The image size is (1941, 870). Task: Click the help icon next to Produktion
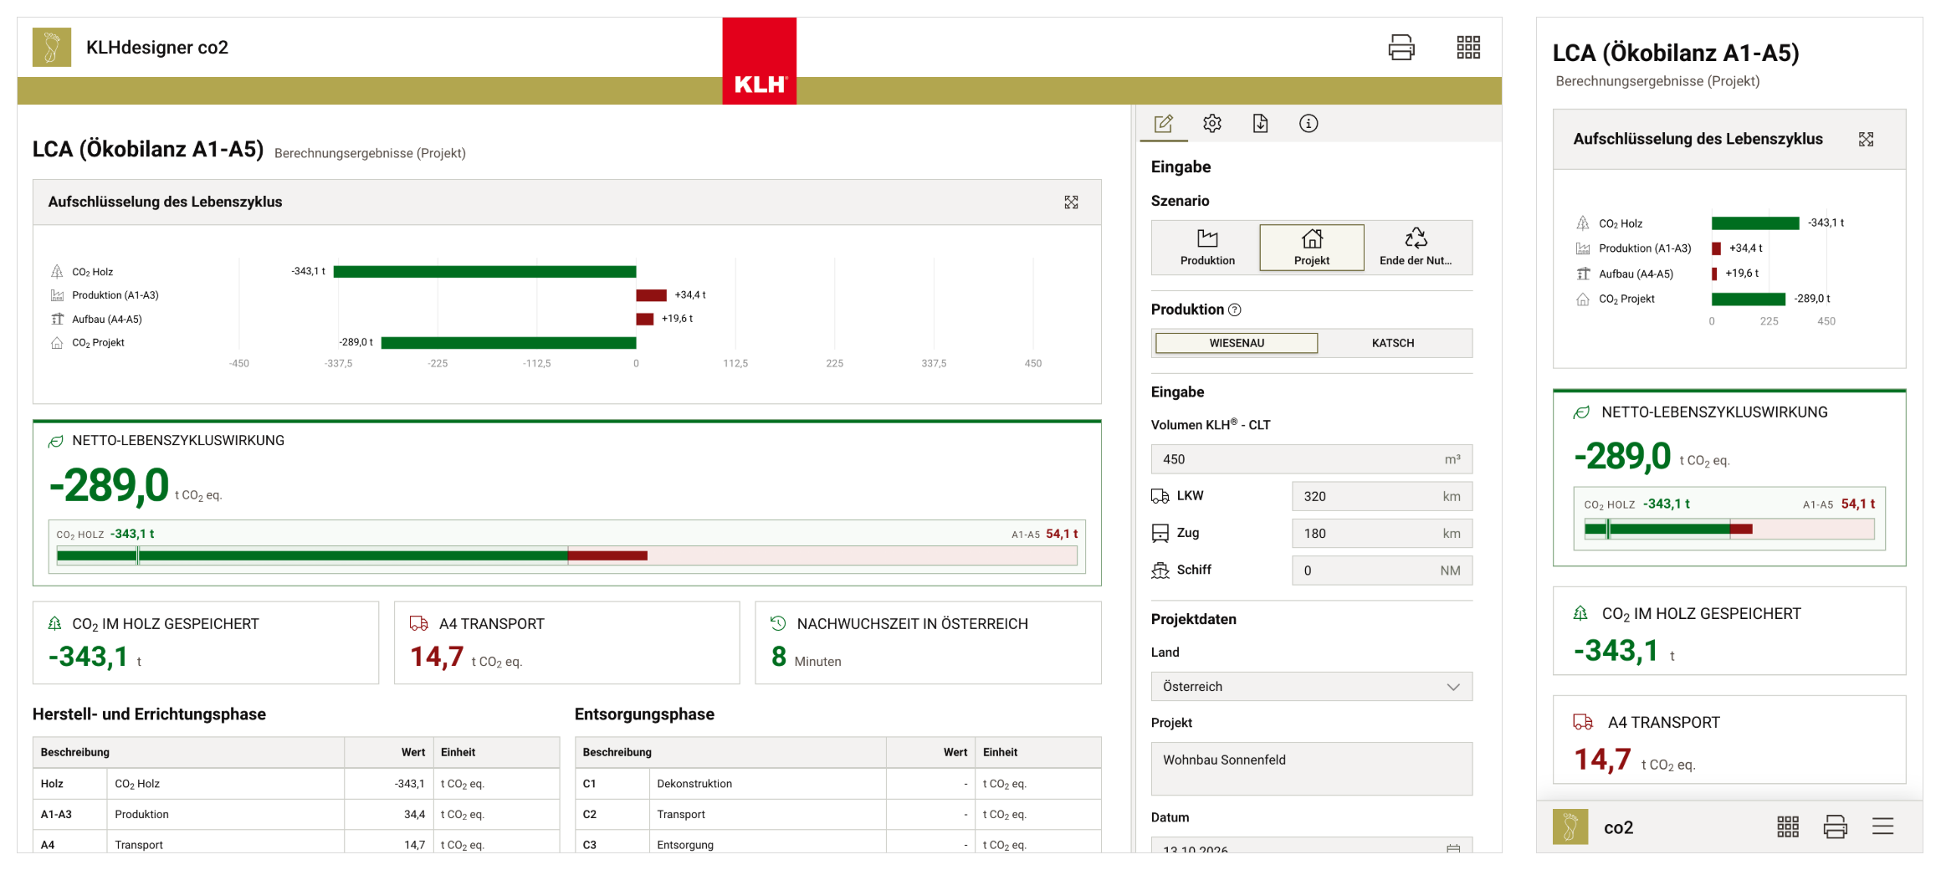coord(1235,310)
